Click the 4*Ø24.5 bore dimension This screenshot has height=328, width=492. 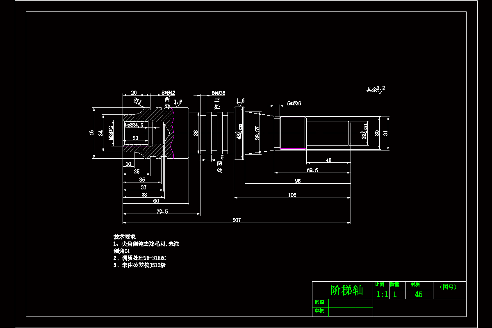pyautogui.click(x=134, y=125)
